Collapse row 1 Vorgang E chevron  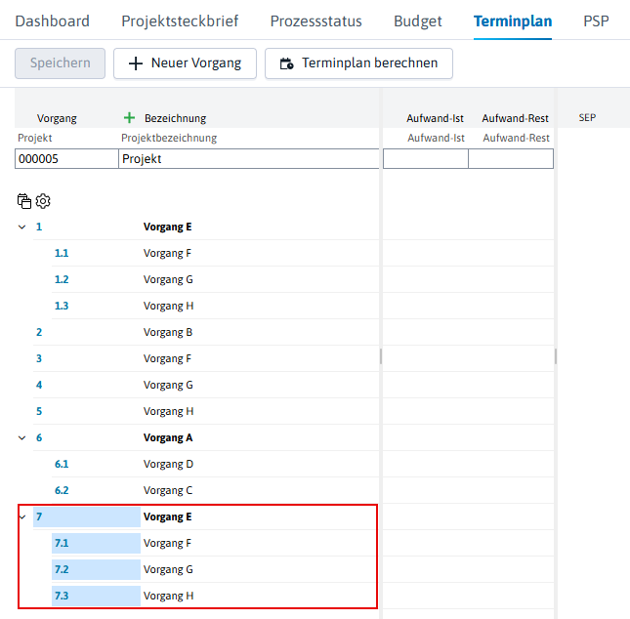point(22,227)
